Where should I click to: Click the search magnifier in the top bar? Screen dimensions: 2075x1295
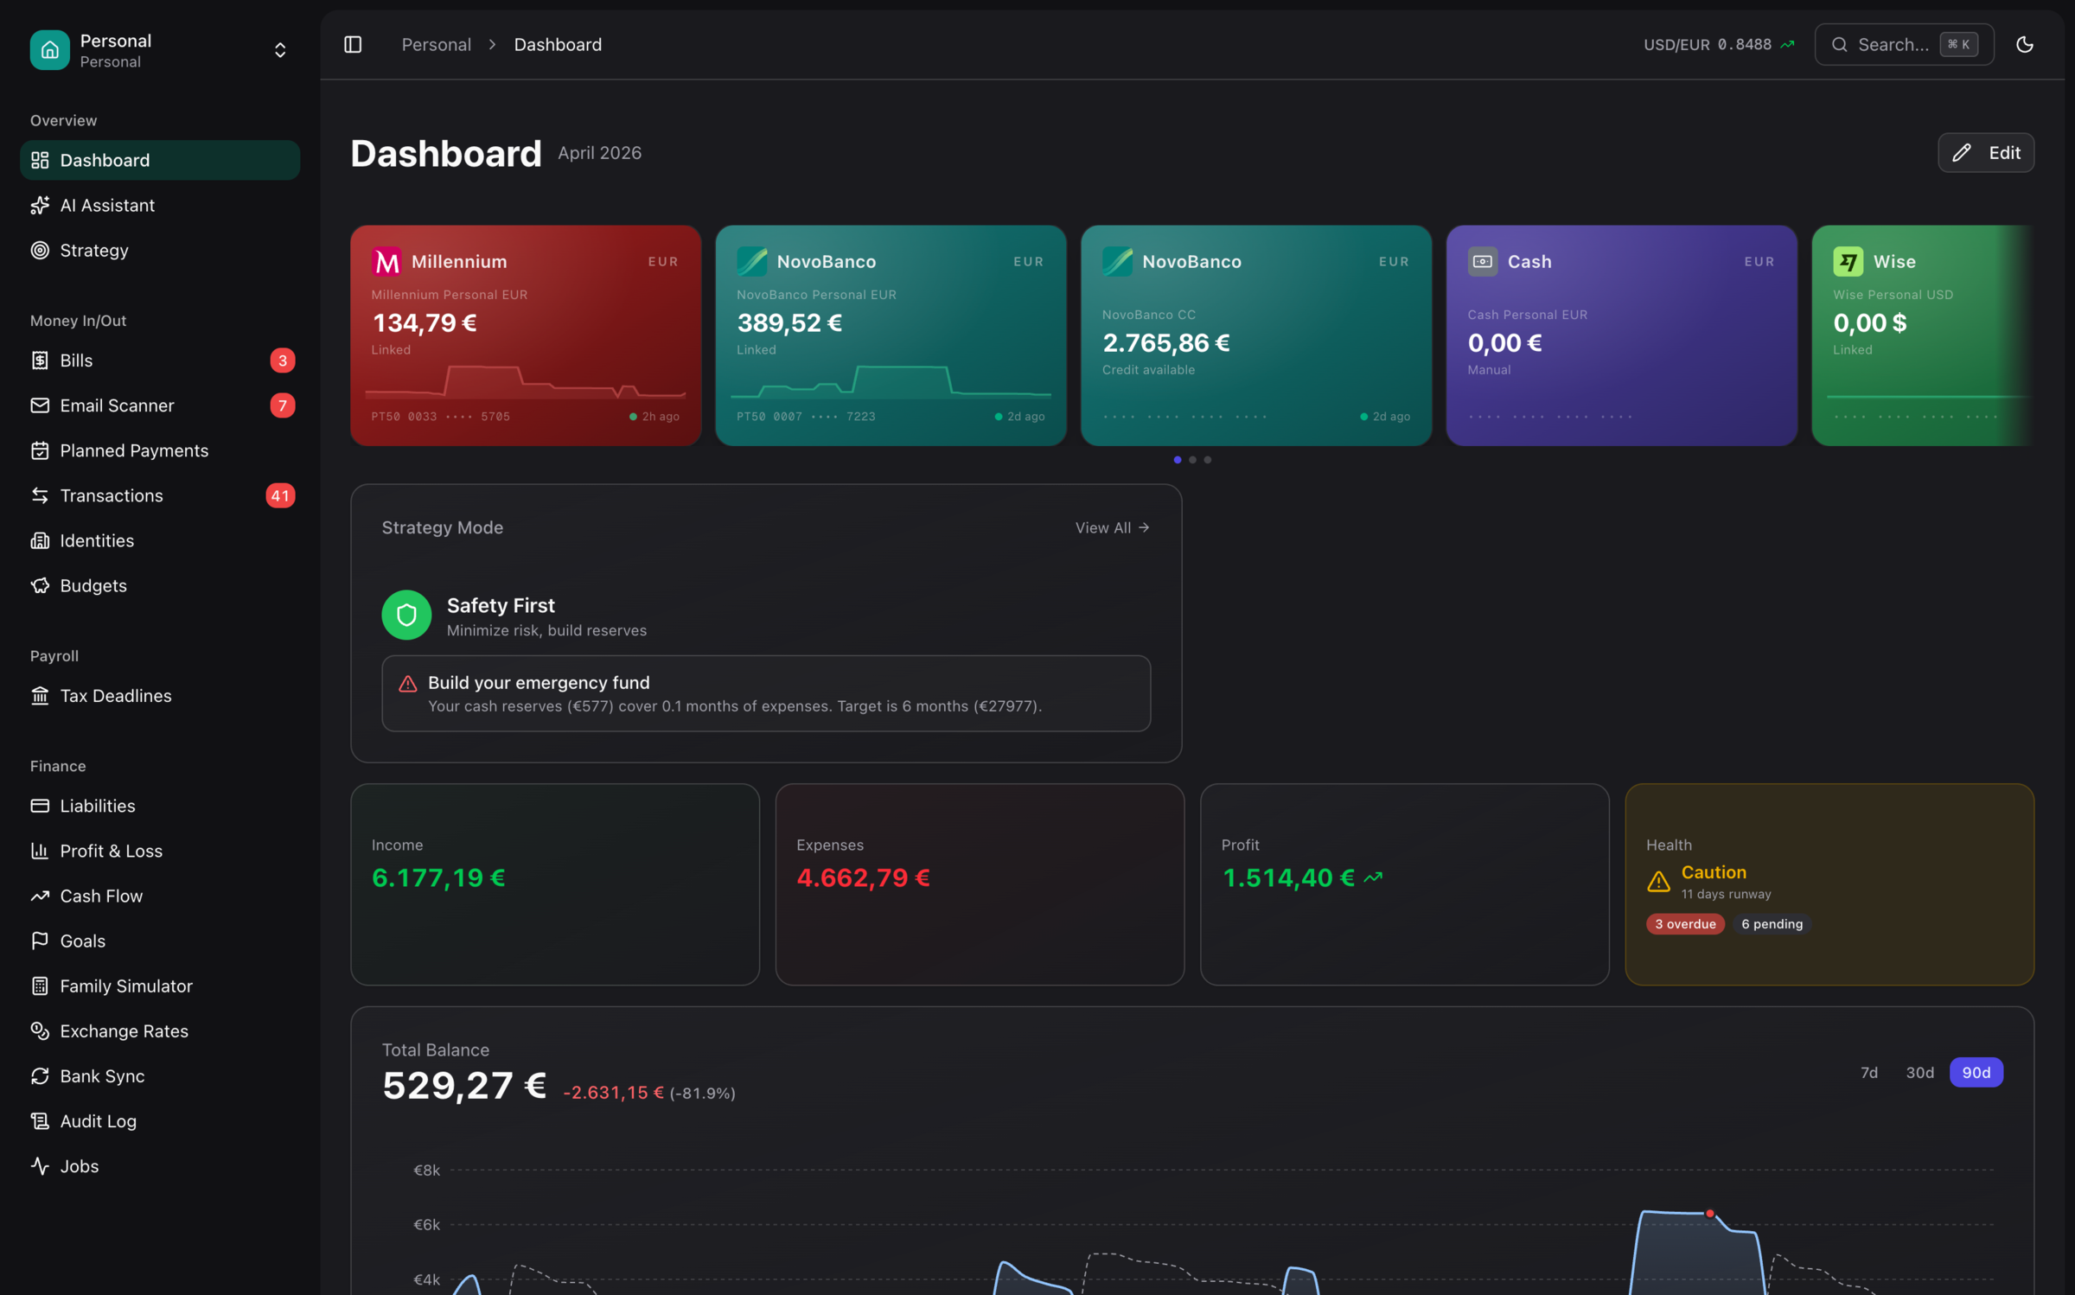pos(1840,44)
